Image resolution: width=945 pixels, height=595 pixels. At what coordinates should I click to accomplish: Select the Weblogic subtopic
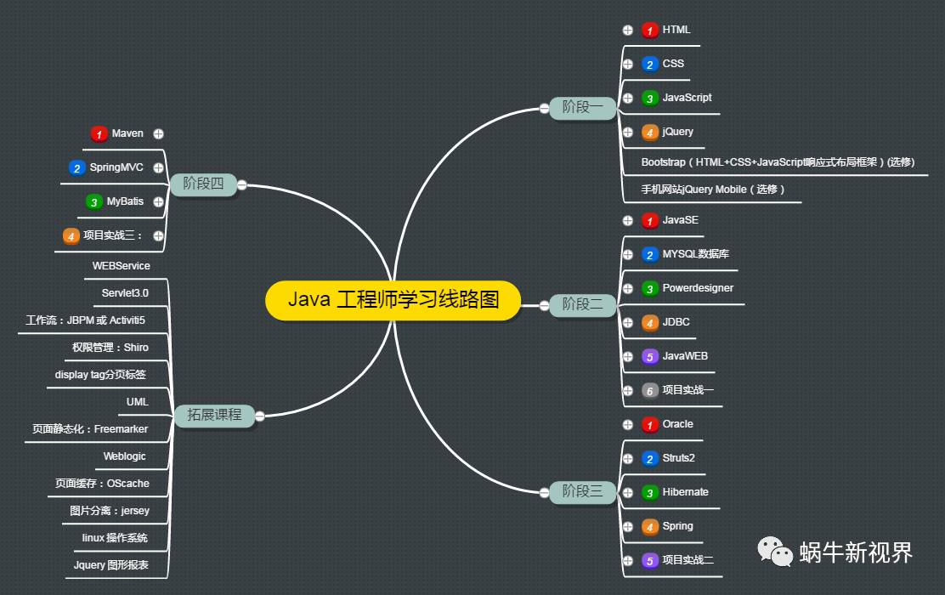tap(124, 456)
